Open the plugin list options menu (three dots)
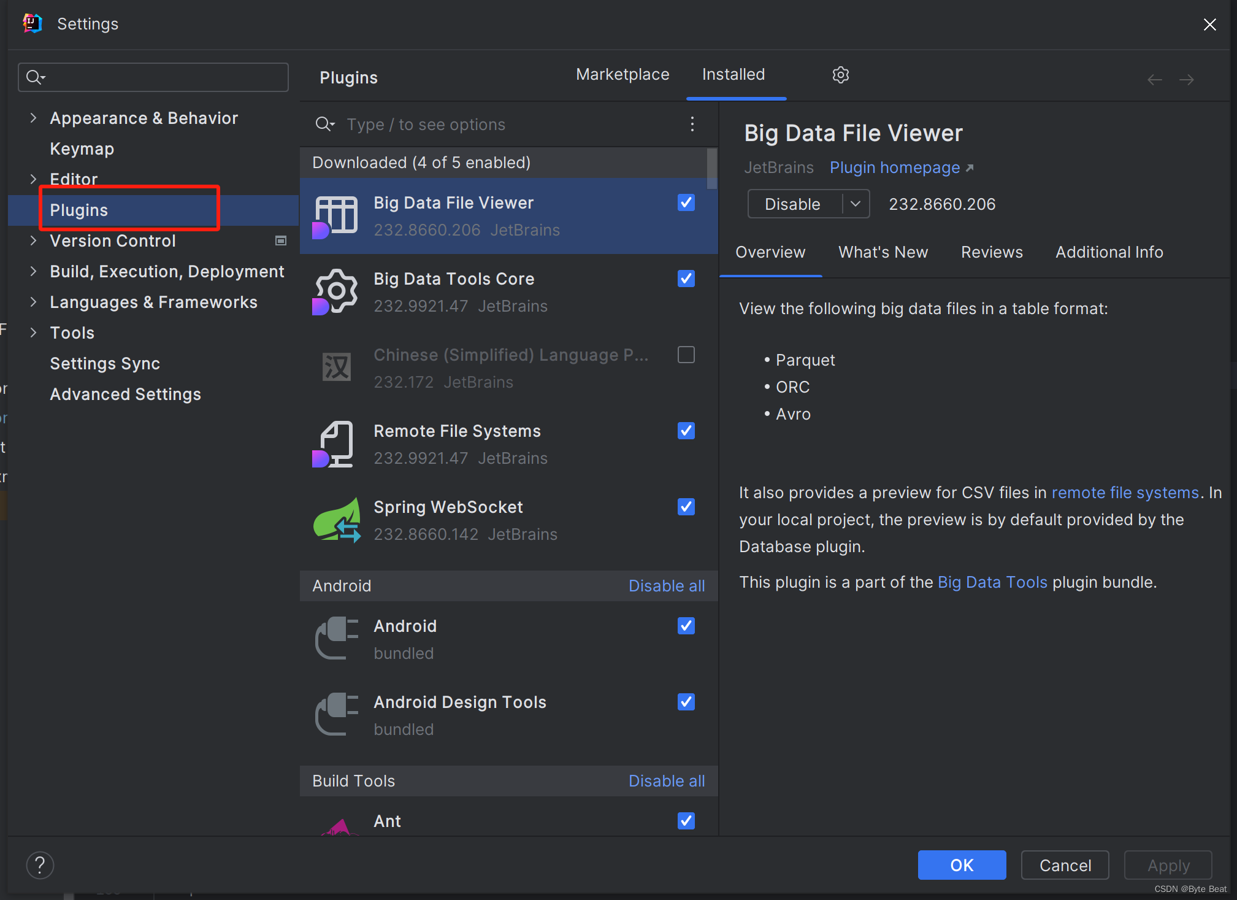This screenshot has width=1237, height=900. (x=692, y=124)
